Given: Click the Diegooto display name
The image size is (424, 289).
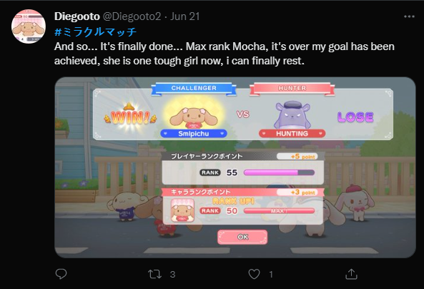Looking at the screenshot, I should point(77,16).
